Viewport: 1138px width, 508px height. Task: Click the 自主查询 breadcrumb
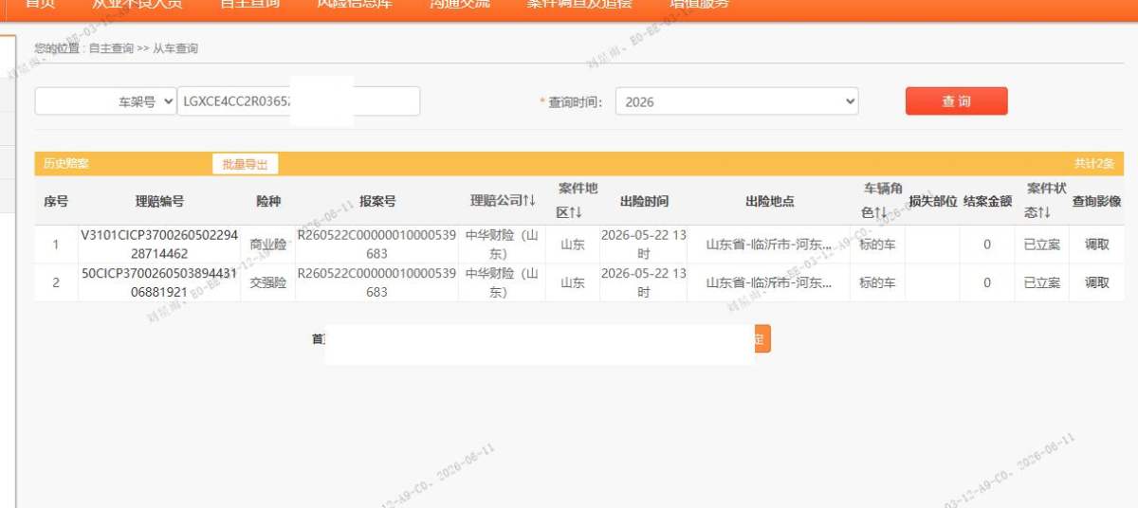pyautogui.click(x=111, y=48)
